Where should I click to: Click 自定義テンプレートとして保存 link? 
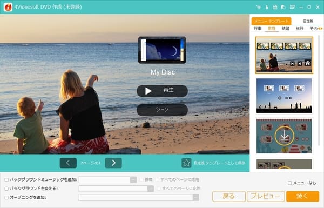[219, 163]
